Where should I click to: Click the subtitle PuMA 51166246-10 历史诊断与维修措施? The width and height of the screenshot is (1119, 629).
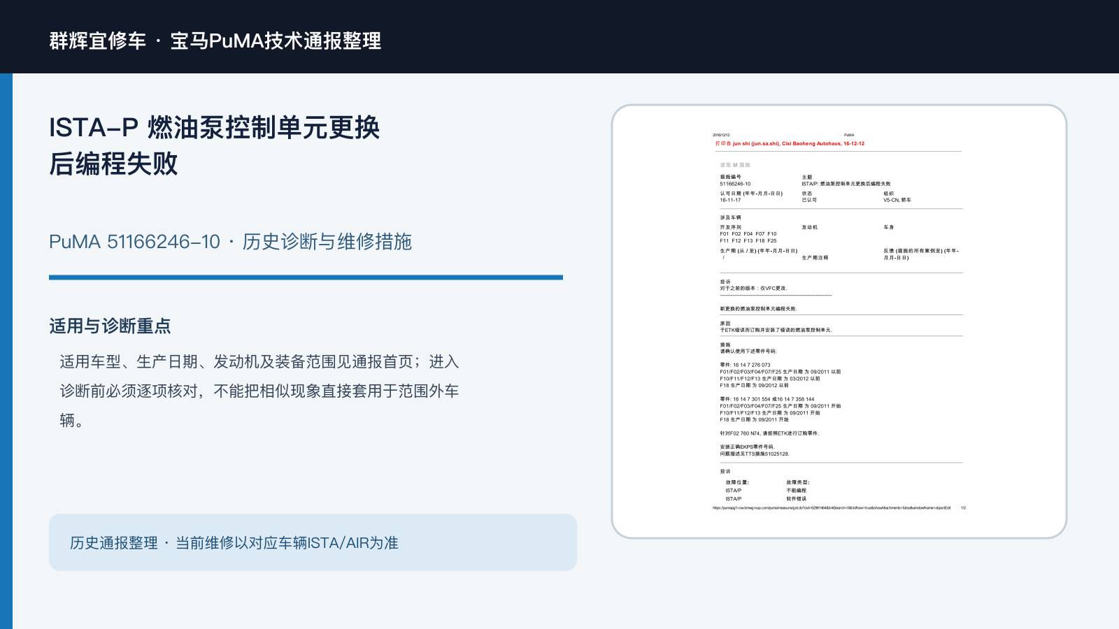pyautogui.click(x=230, y=242)
